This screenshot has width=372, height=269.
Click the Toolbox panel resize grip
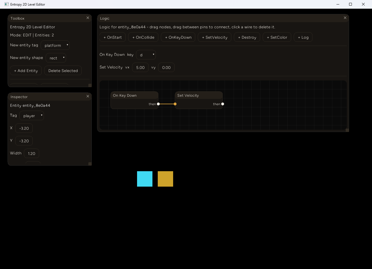tap(90, 85)
